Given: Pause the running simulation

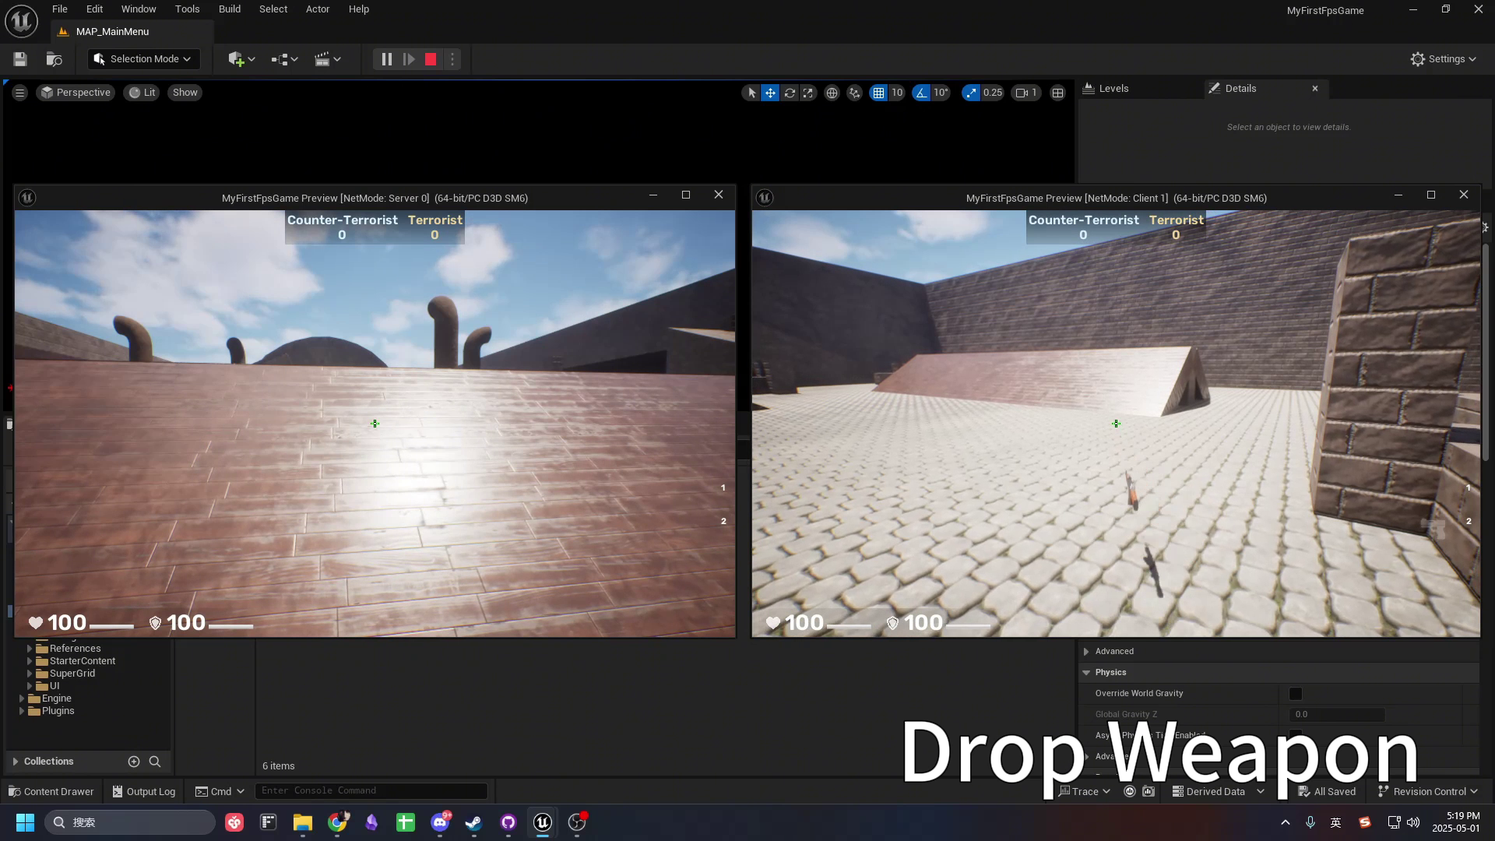Looking at the screenshot, I should point(387,59).
